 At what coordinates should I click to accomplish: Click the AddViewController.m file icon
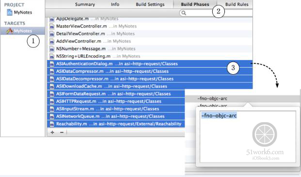pos(52,41)
